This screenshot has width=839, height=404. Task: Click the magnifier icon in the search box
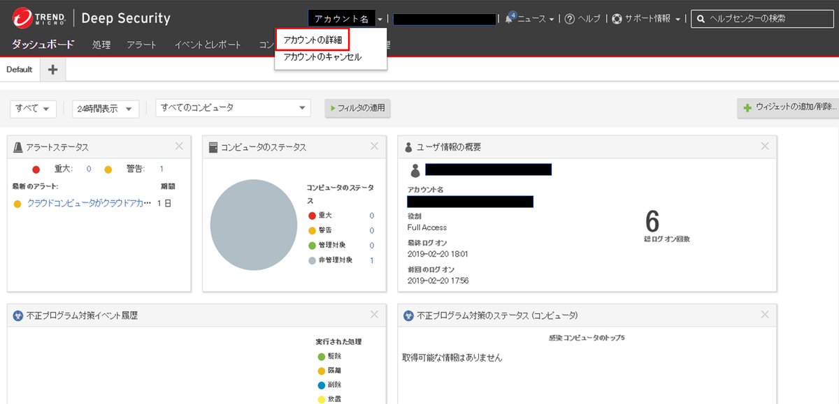pos(700,19)
